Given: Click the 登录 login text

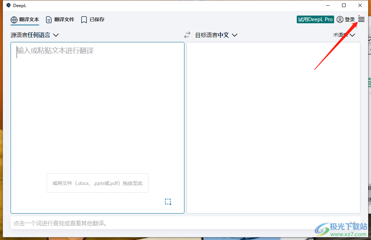Looking at the screenshot, I should (349, 20).
